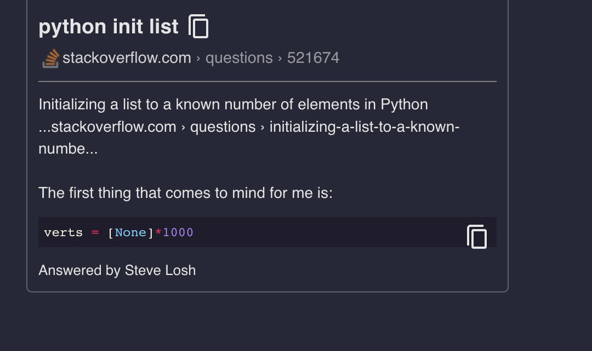Open "Initializing a list to a known number" result
Image resolution: width=592 pixels, height=351 pixels.
[x=233, y=104]
